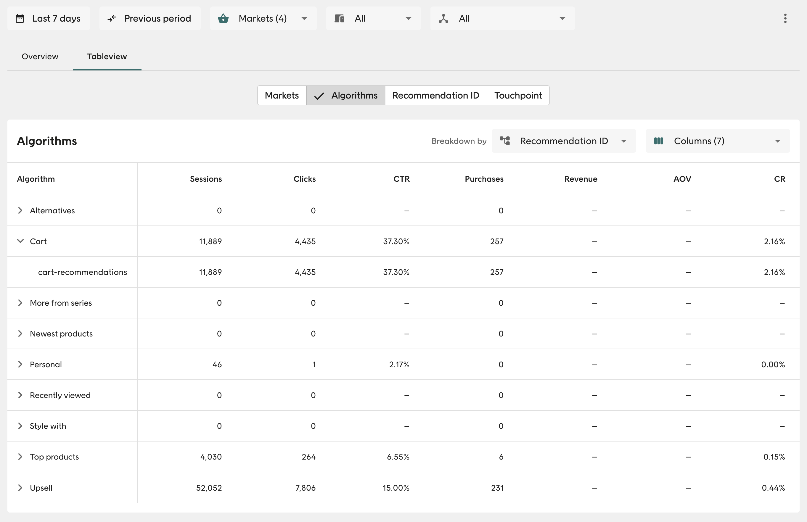This screenshot has height=522, width=807.
Task: Click the shopping basket Markets icon
Action: point(223,18)
